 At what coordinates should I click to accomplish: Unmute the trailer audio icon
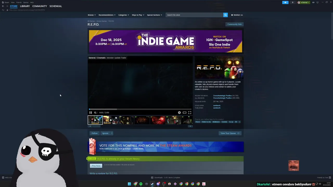[95, 112]
